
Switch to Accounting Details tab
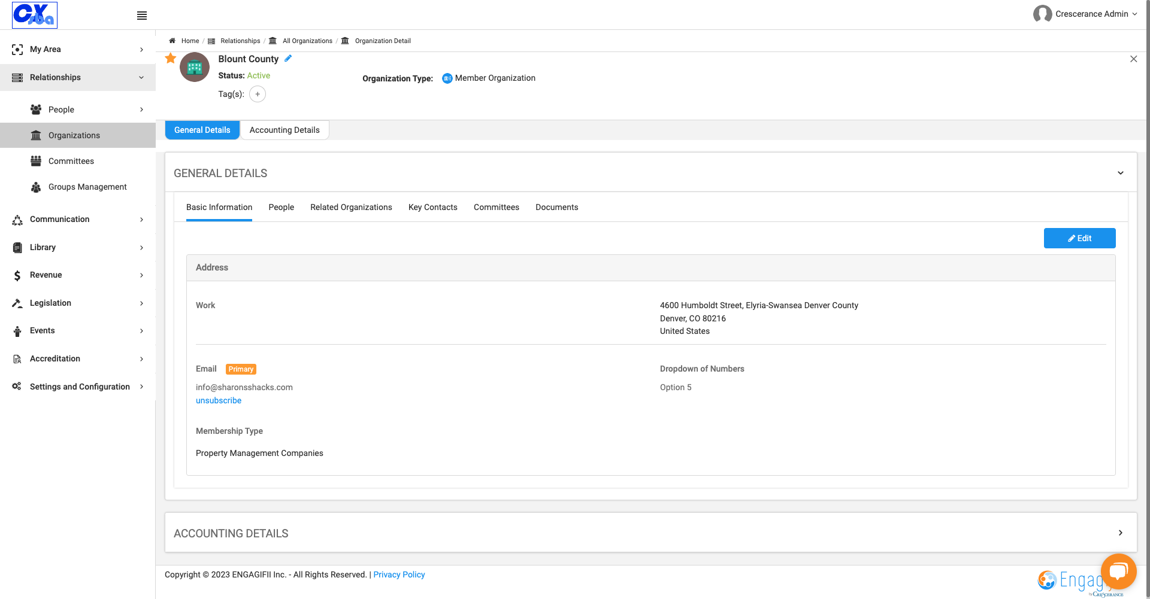(x=285, y=130)
